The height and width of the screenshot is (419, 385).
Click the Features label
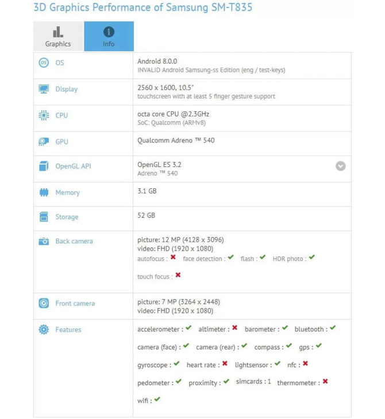pos(68,329)
